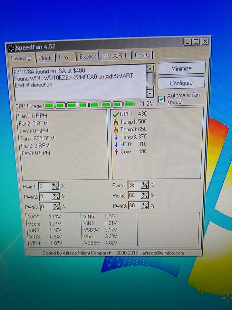Click the right Pwm3 field showing 60
The width and height of the screenshot is (232, 310).
(x=135, y=206)
